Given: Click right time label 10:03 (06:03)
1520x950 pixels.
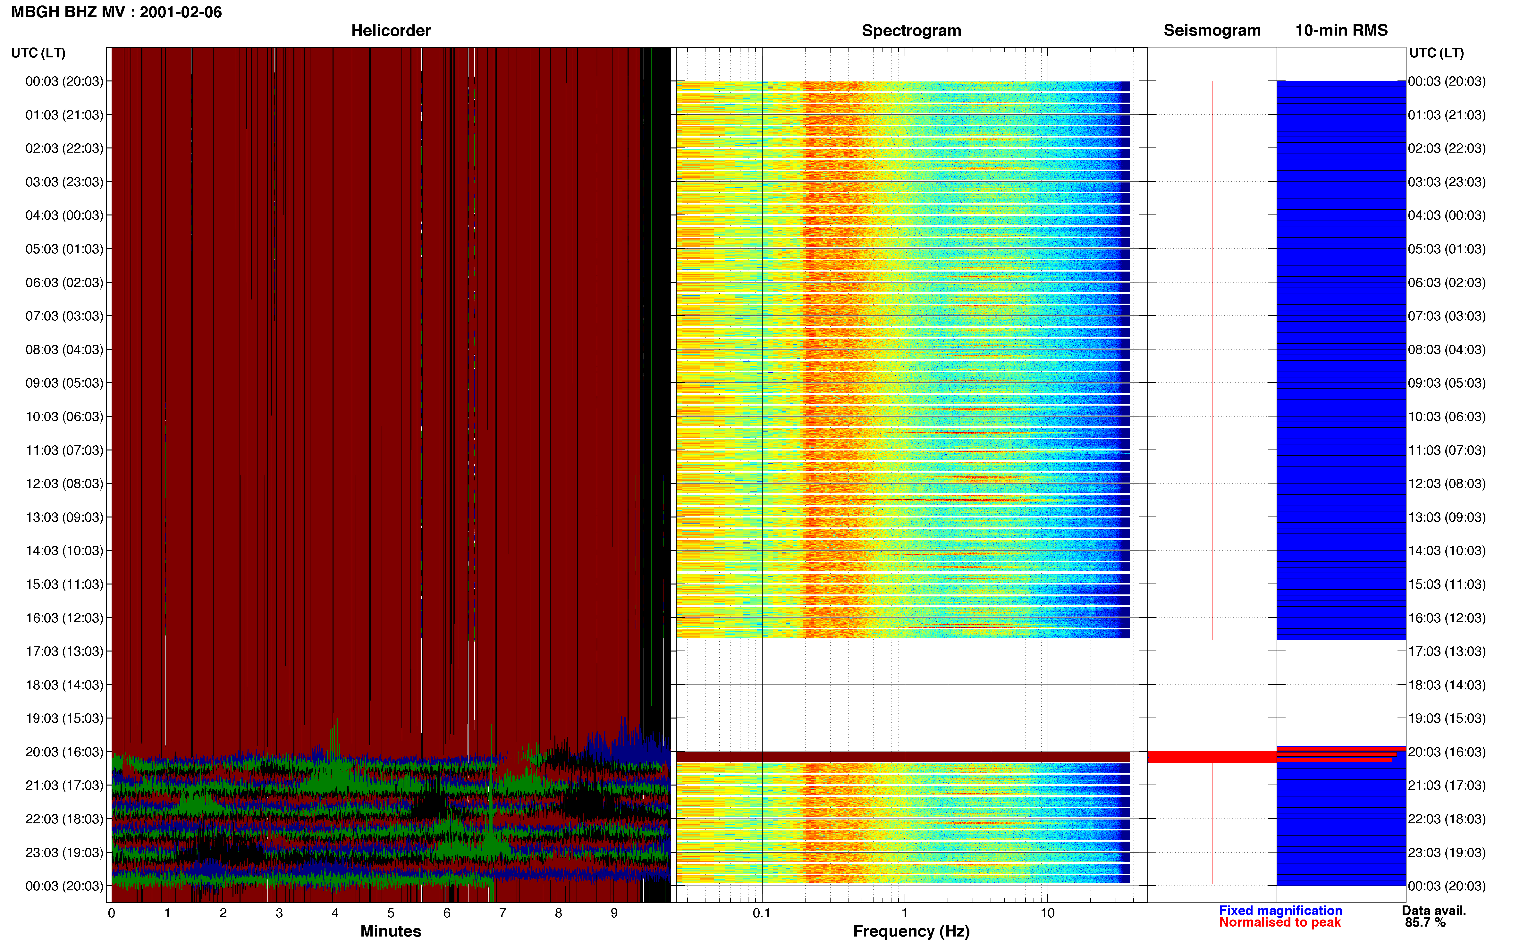Looking at the screenshot, I should coord(1447,416).
